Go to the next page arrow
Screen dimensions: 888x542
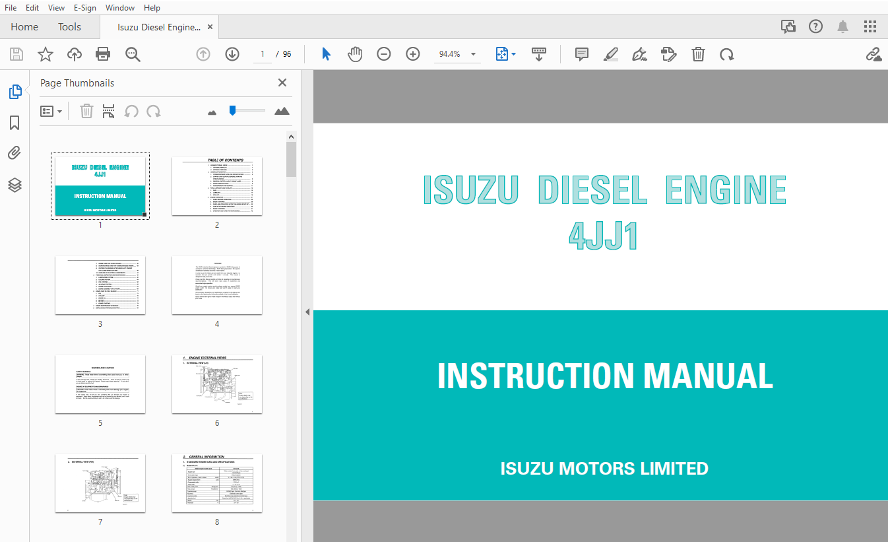point(232,54)
